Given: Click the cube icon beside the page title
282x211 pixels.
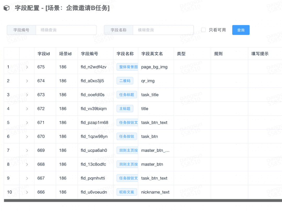Looking at the screenshot, I should click(7, 8).
